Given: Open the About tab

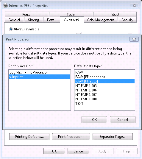Looking at the screenshot, I should [115, 15].
